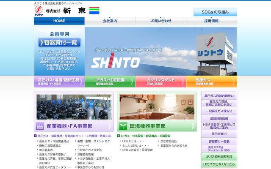Viewport: 271px width, 169px height.
Task: Open the 主な取扱商品 link
Action: coord(169,141)
